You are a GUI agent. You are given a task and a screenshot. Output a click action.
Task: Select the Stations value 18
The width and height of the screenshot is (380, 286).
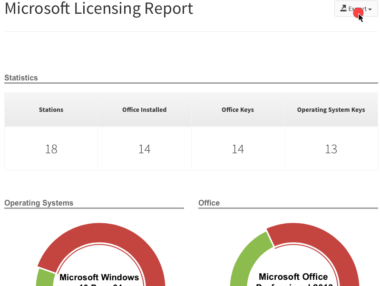pyautogui.click(x=51, y=149)
